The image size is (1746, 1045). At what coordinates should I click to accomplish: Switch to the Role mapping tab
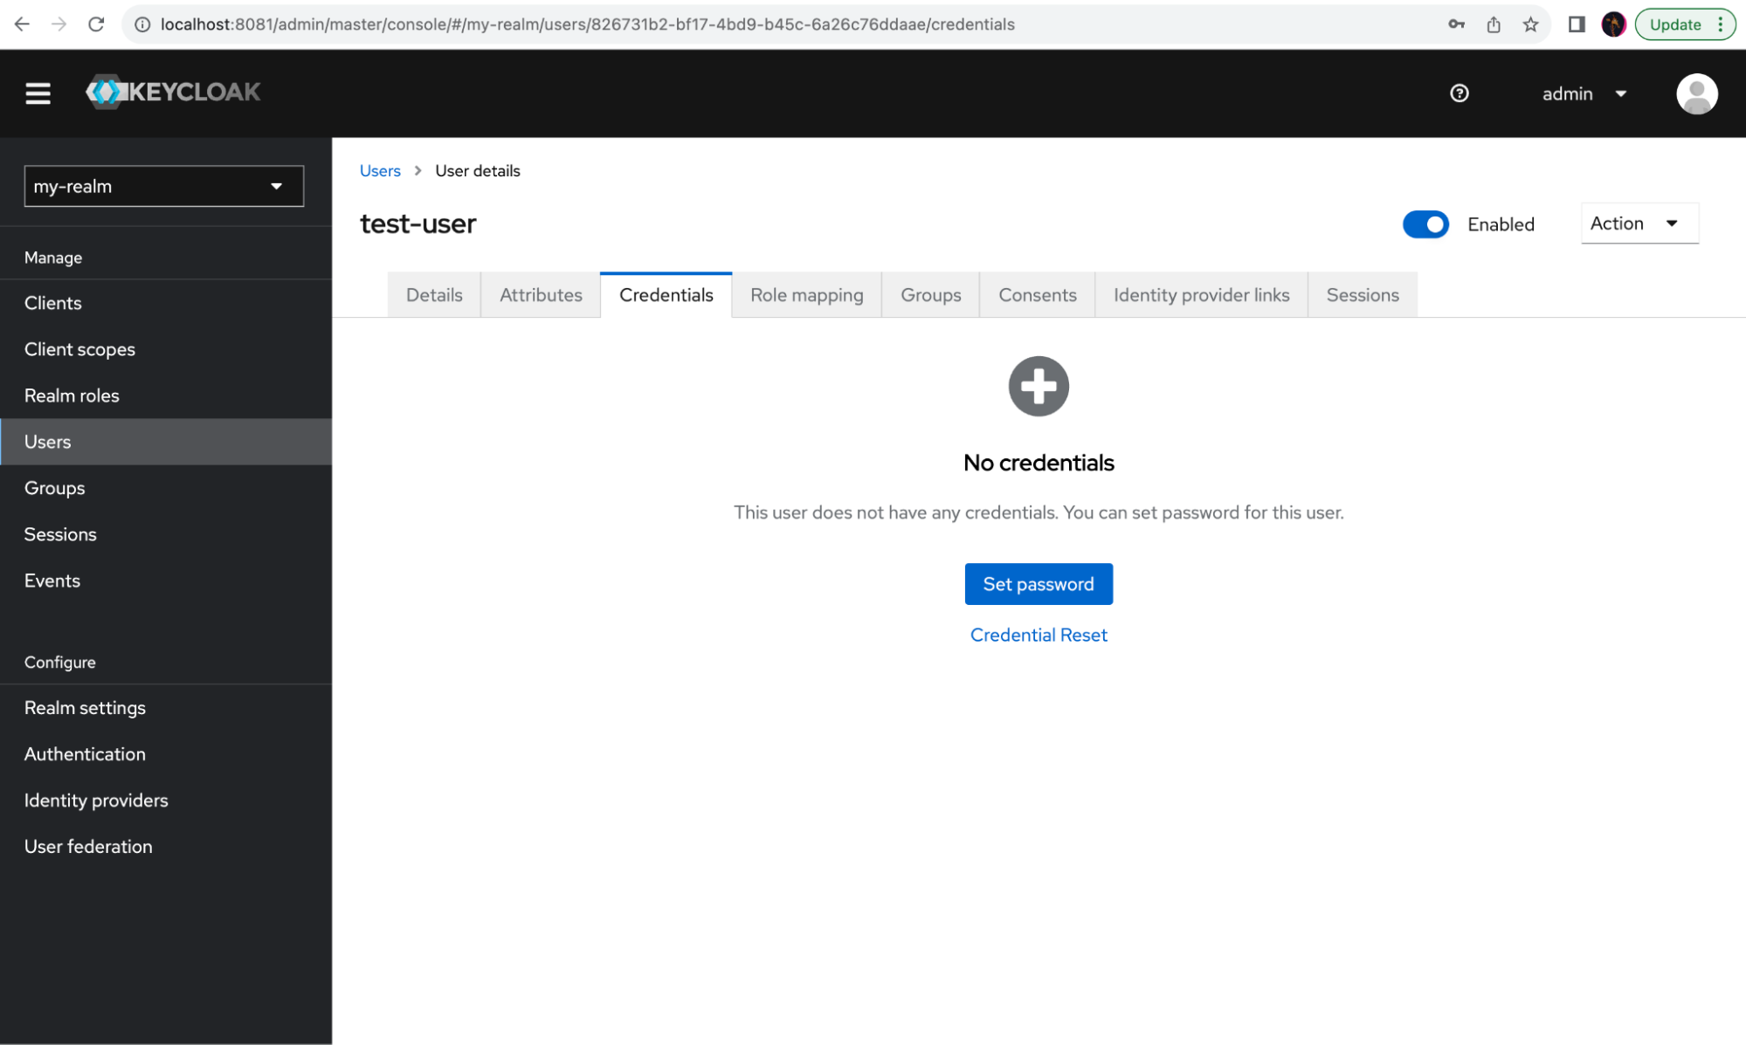806,295
